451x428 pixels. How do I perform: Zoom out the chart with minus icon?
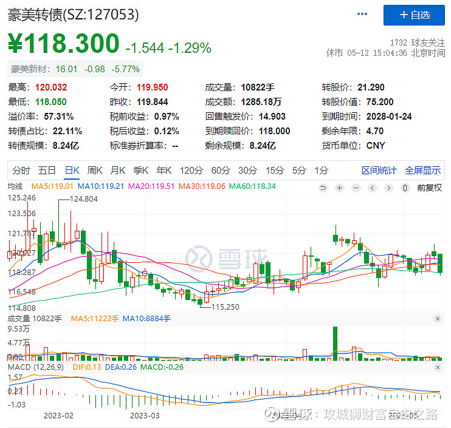(x=356, y=188)
